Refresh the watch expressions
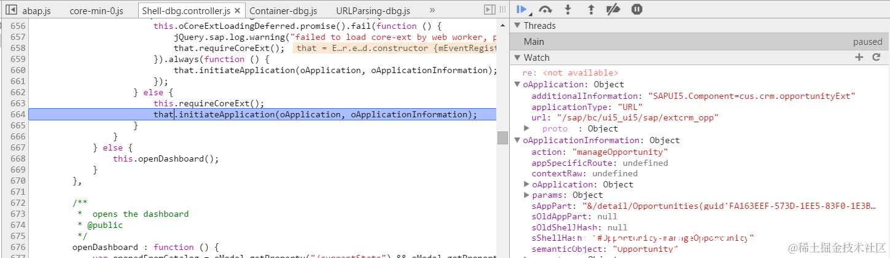This screenshot has width=890, height=258. [x=876, y=57]
